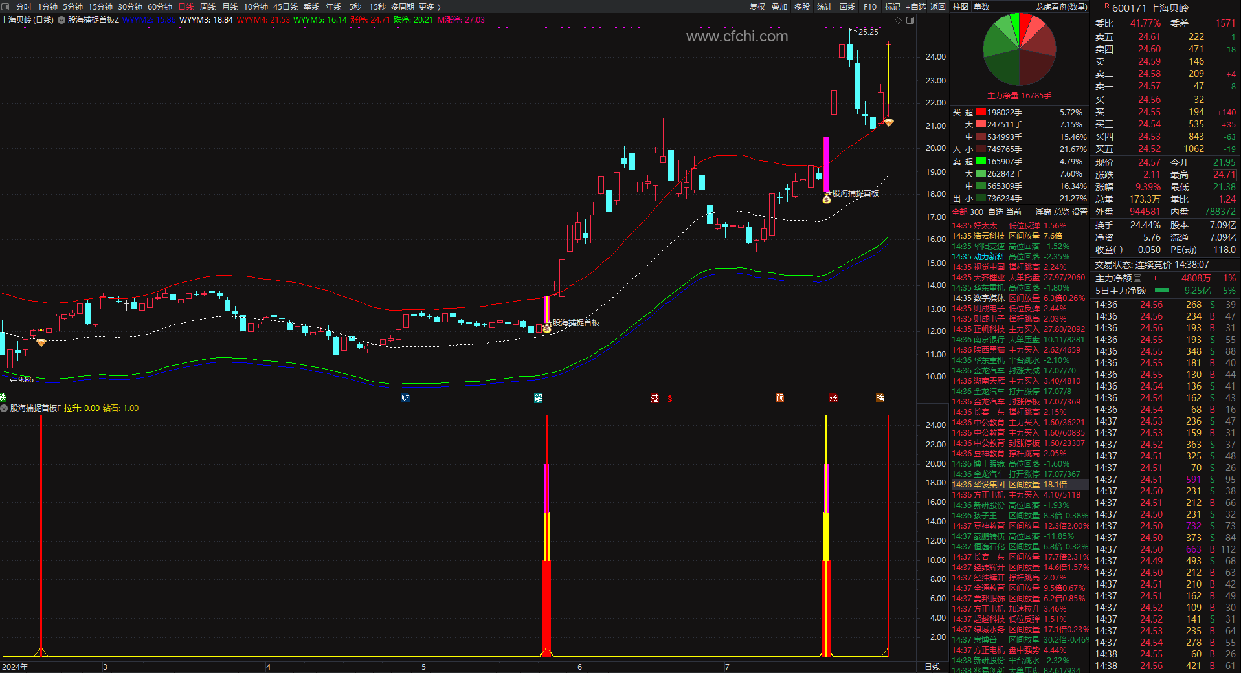Screen dimensions: 1241x673
Task: Click the 14:35 天齐锂业 大单托盘 alert
Action: tap(1020, 278)
